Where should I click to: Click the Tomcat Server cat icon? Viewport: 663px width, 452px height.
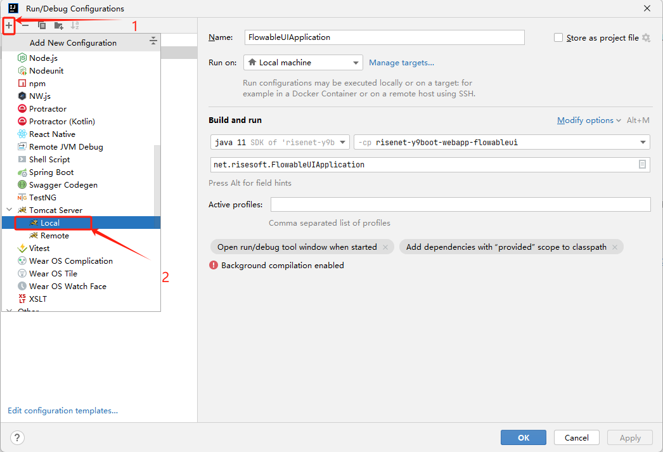click(x=22, y=210)
